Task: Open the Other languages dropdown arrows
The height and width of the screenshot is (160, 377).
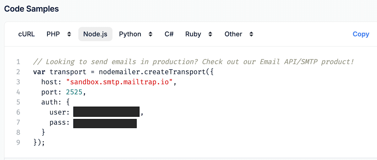Action: tap(251, 34)
